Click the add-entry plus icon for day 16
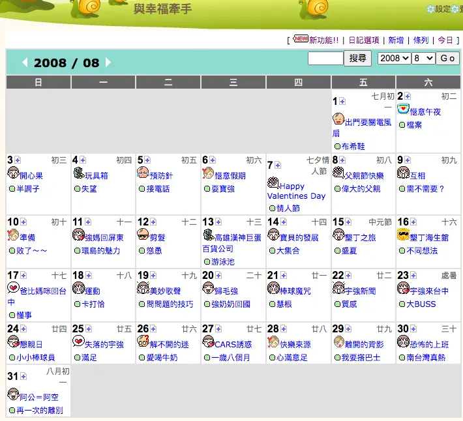Image resolution: width=463 pixels, height=421 pixels. point(413,222)
